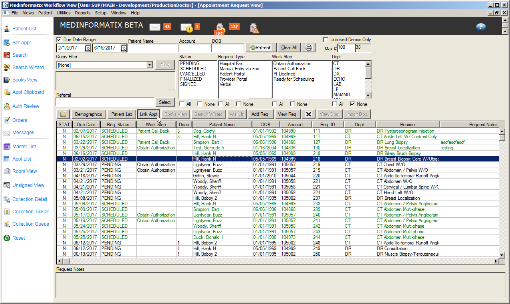510x304 pixels.
Task: Open the Utilities menu
Action: tap(64, 13)
